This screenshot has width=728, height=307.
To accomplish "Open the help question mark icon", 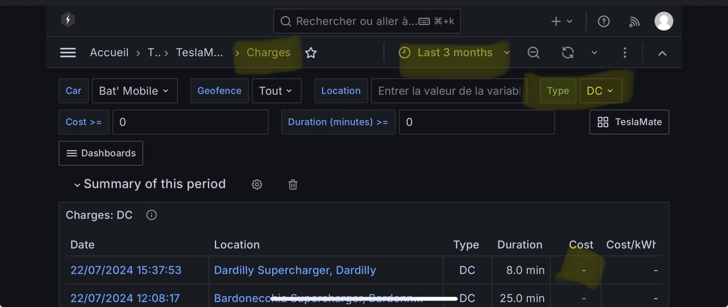I will coord(603,21).
